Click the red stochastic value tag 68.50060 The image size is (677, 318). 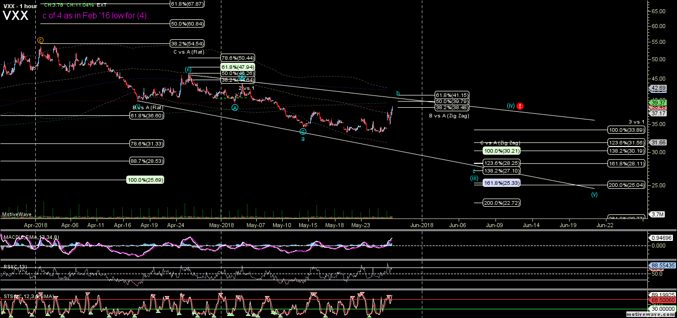662,301
